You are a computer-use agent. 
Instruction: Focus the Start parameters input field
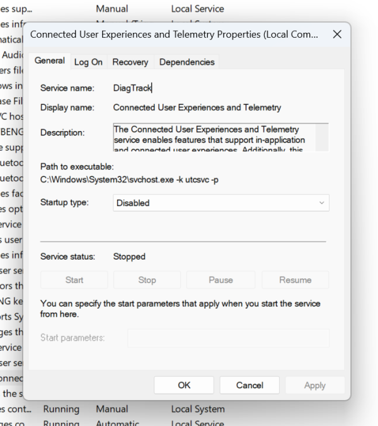click(228, 338)
